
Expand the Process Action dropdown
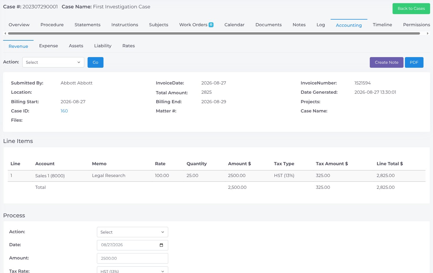click(x=132, y=232)
